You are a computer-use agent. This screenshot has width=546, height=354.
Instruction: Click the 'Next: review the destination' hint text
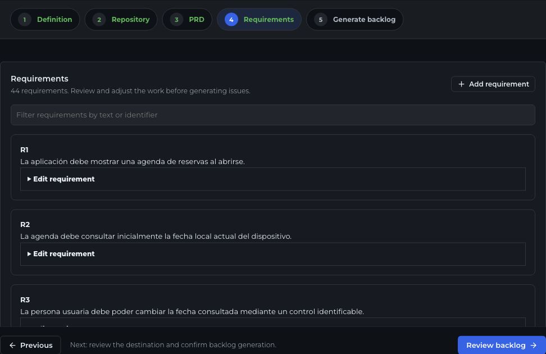[x=174, y=345]
